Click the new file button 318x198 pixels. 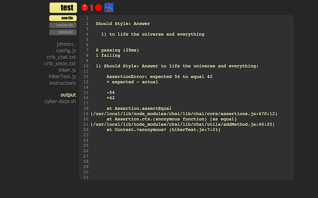tap(63, 18)
